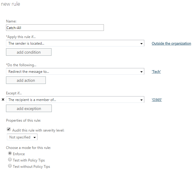Viewport: 194px width, 172px height.
Task: Click the add condition button
Action: pyautogui.click(x=29, y=52)
